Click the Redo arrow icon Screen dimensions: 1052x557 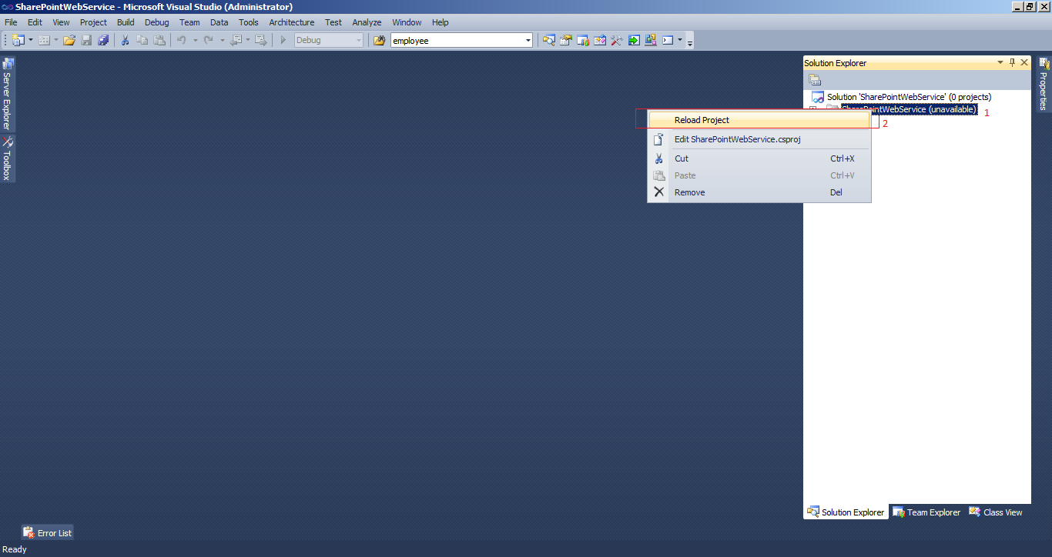point(209,40)
